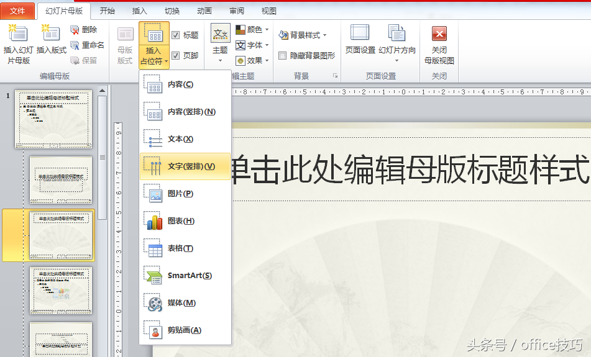
Task: Switch to the Review (审阅) tab
Action: click(x=236, y=11)
